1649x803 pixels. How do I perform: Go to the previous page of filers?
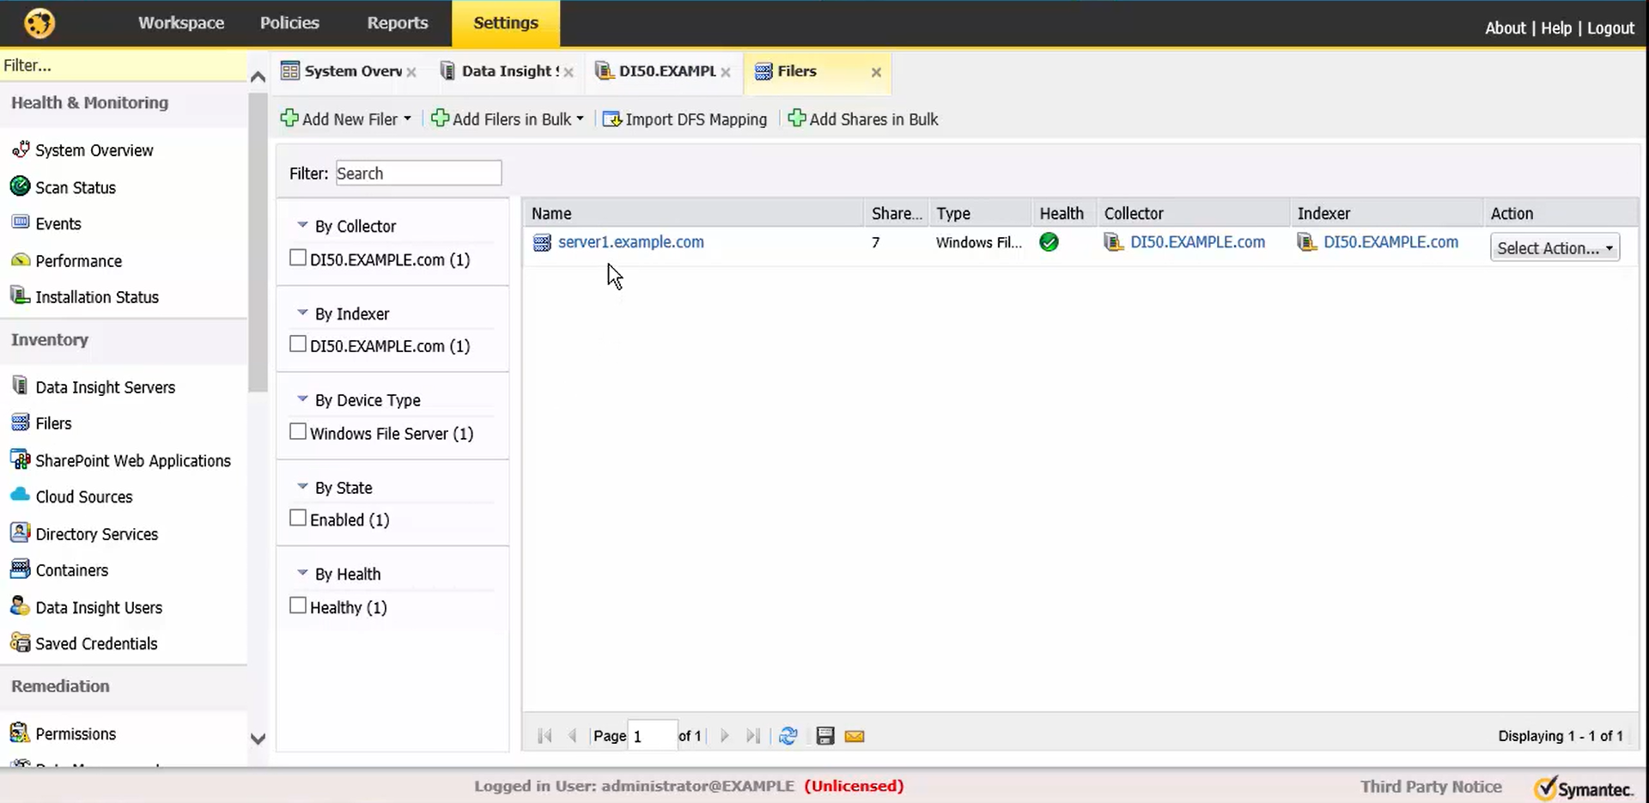point(572,736)
